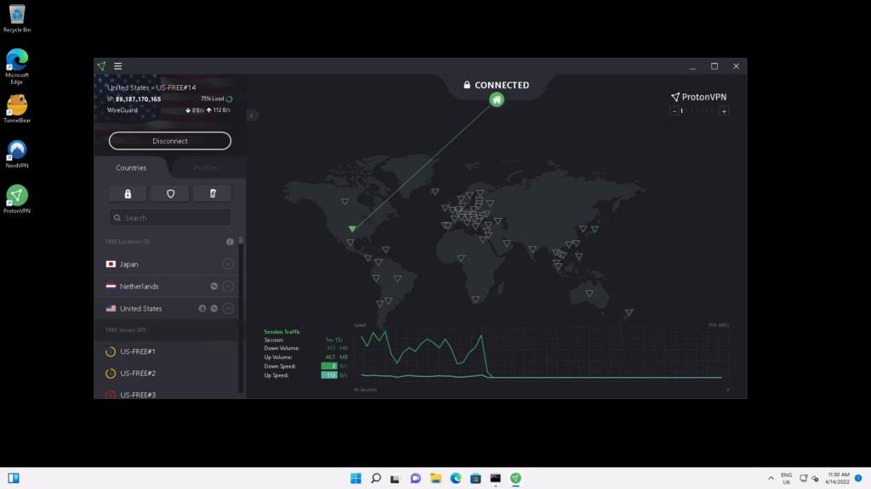Image resolution: width=871 pixels, height=489 pixels.
Task: Click the P2P icon on United States row
Action: click(213, 308)
